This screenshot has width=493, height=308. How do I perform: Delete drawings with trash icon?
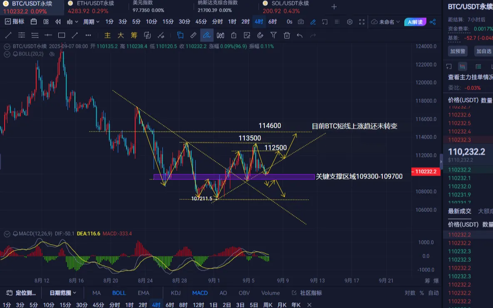(287, 35)
